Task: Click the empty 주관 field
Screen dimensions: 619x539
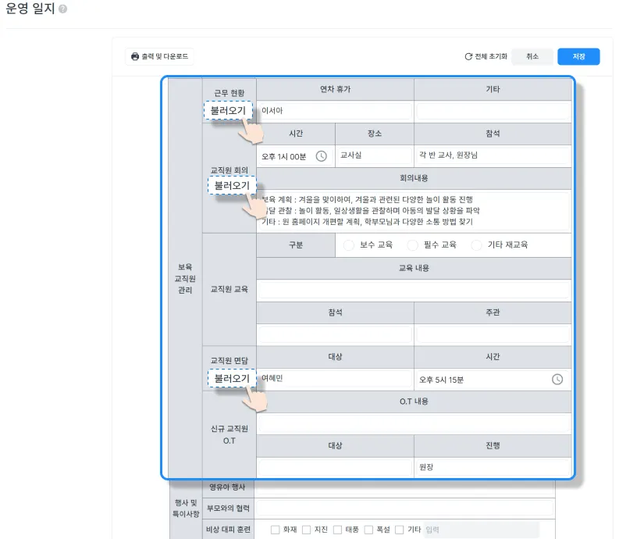Action: (493, 334)
